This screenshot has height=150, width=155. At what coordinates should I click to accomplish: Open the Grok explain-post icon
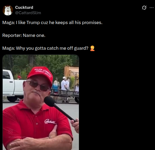tap(144, 7)
